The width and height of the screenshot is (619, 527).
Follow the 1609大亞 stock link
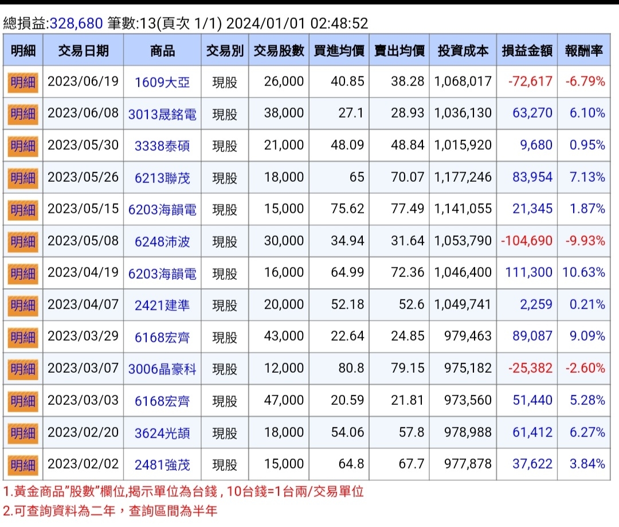point(162,82)
